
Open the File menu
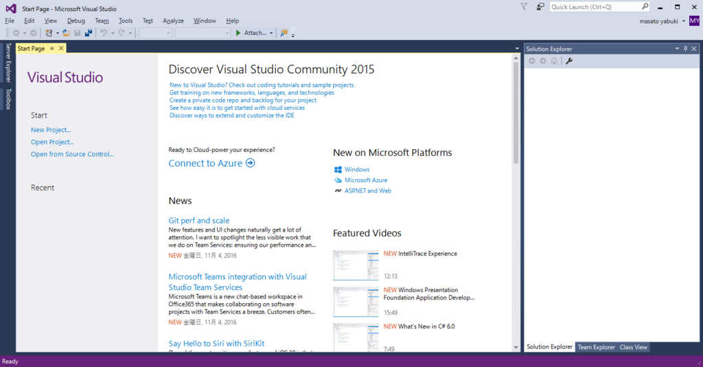coord(10,21)
